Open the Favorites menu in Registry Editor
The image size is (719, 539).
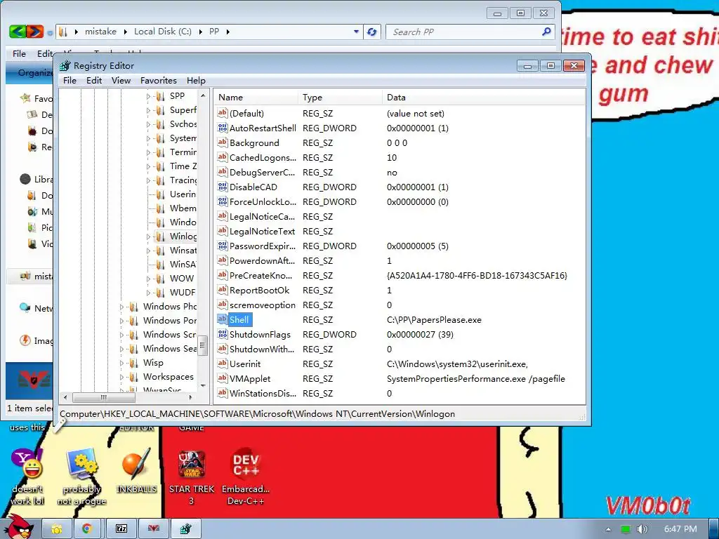coord(158,80)
